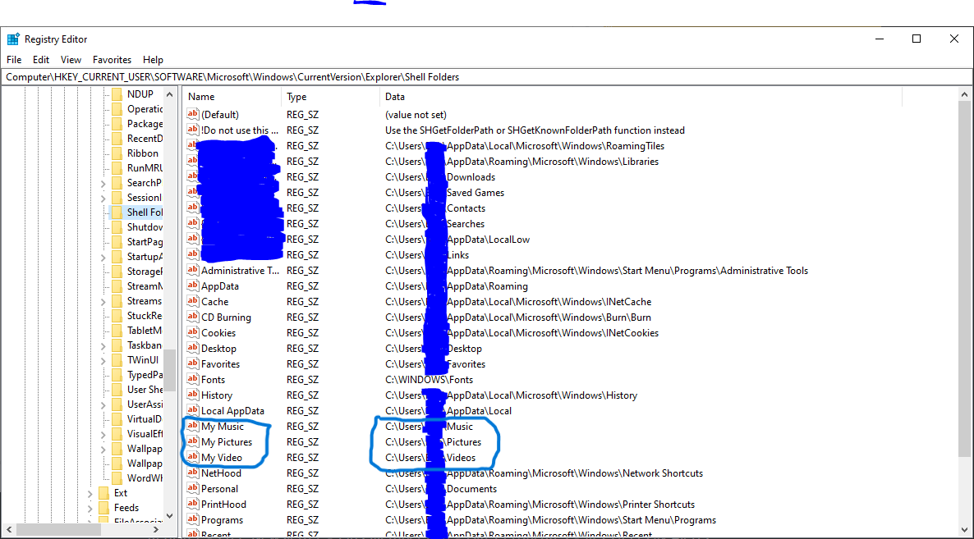Expand the Feeds registry key
The image size is (974, 539).
[x=90, y=508]
